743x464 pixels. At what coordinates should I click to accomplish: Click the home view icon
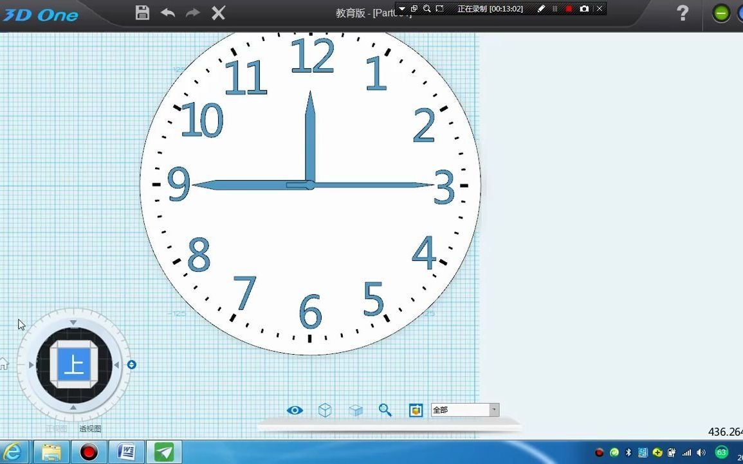point(4,364)
